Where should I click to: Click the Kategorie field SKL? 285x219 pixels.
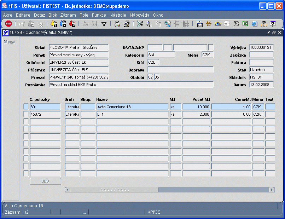[161, 55]
